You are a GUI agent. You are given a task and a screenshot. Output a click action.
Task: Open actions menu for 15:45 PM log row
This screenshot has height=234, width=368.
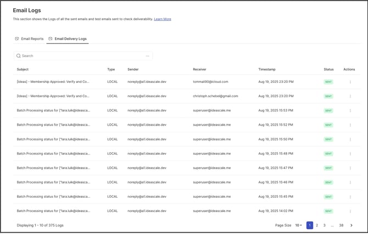coord(350,197)
